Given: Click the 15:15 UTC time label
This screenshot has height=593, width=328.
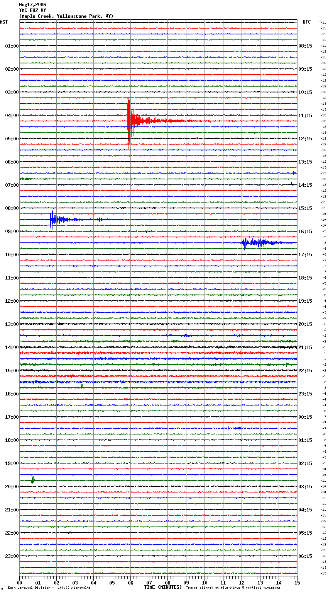Looking at the screenshot, I should [305, 208].
